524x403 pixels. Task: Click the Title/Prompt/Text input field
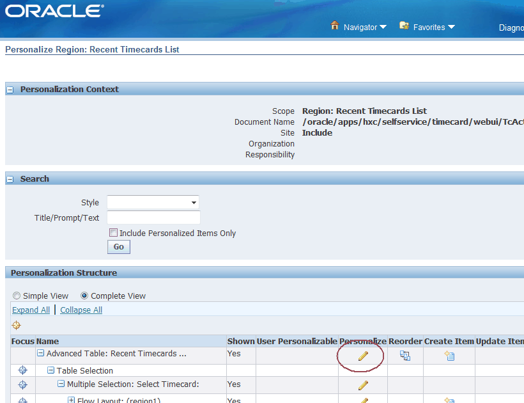(x=154, y=217)
